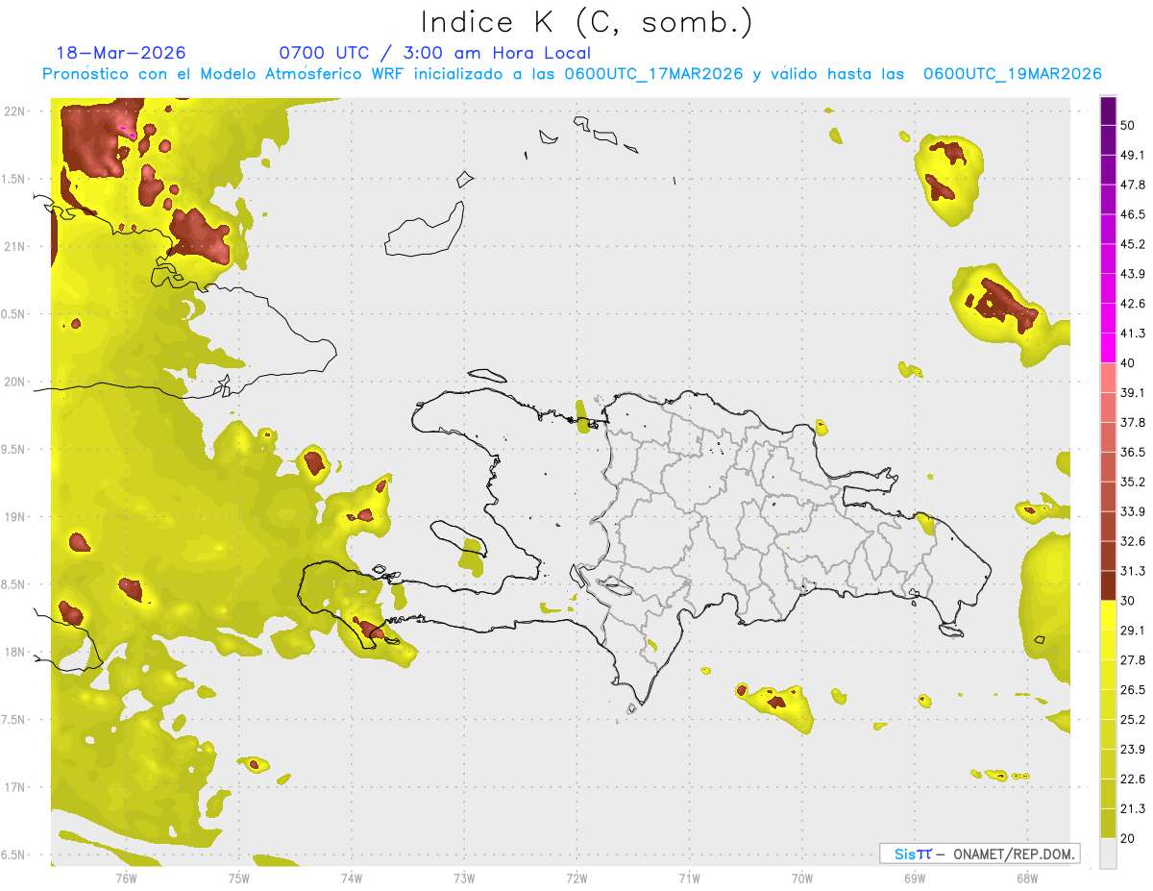Click colorbar value "29.1"
The width and height of the screenshot is (1153, 891).
click(1133, 631)
